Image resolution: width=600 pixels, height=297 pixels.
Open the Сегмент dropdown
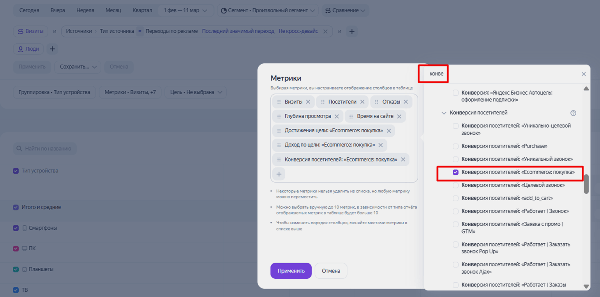click(268, 11)
